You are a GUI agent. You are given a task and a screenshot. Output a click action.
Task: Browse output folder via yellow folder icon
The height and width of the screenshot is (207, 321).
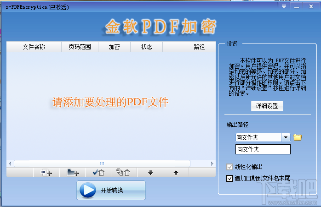[298, 137]
